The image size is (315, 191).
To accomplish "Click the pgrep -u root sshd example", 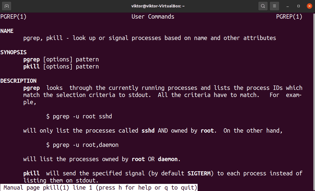I will (79, 116).
